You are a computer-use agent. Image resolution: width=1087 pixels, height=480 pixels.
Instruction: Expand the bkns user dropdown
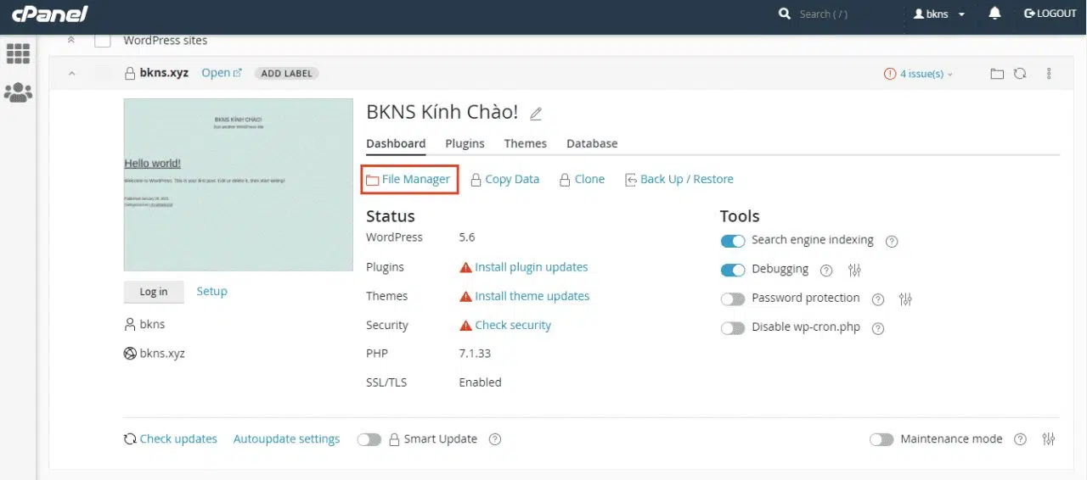[938, 14]
